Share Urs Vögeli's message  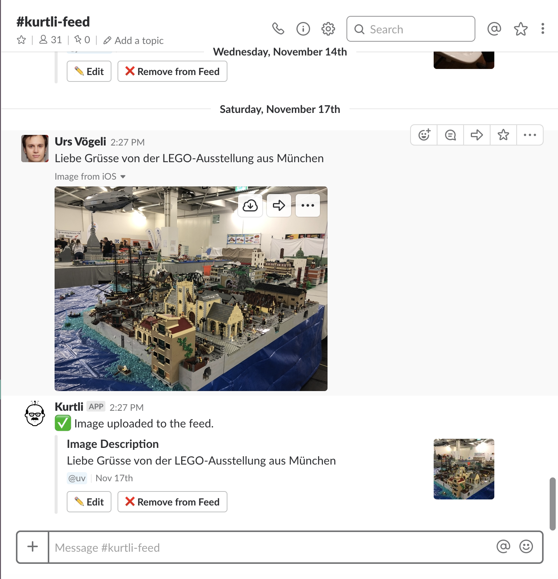(x=477, y=135)
